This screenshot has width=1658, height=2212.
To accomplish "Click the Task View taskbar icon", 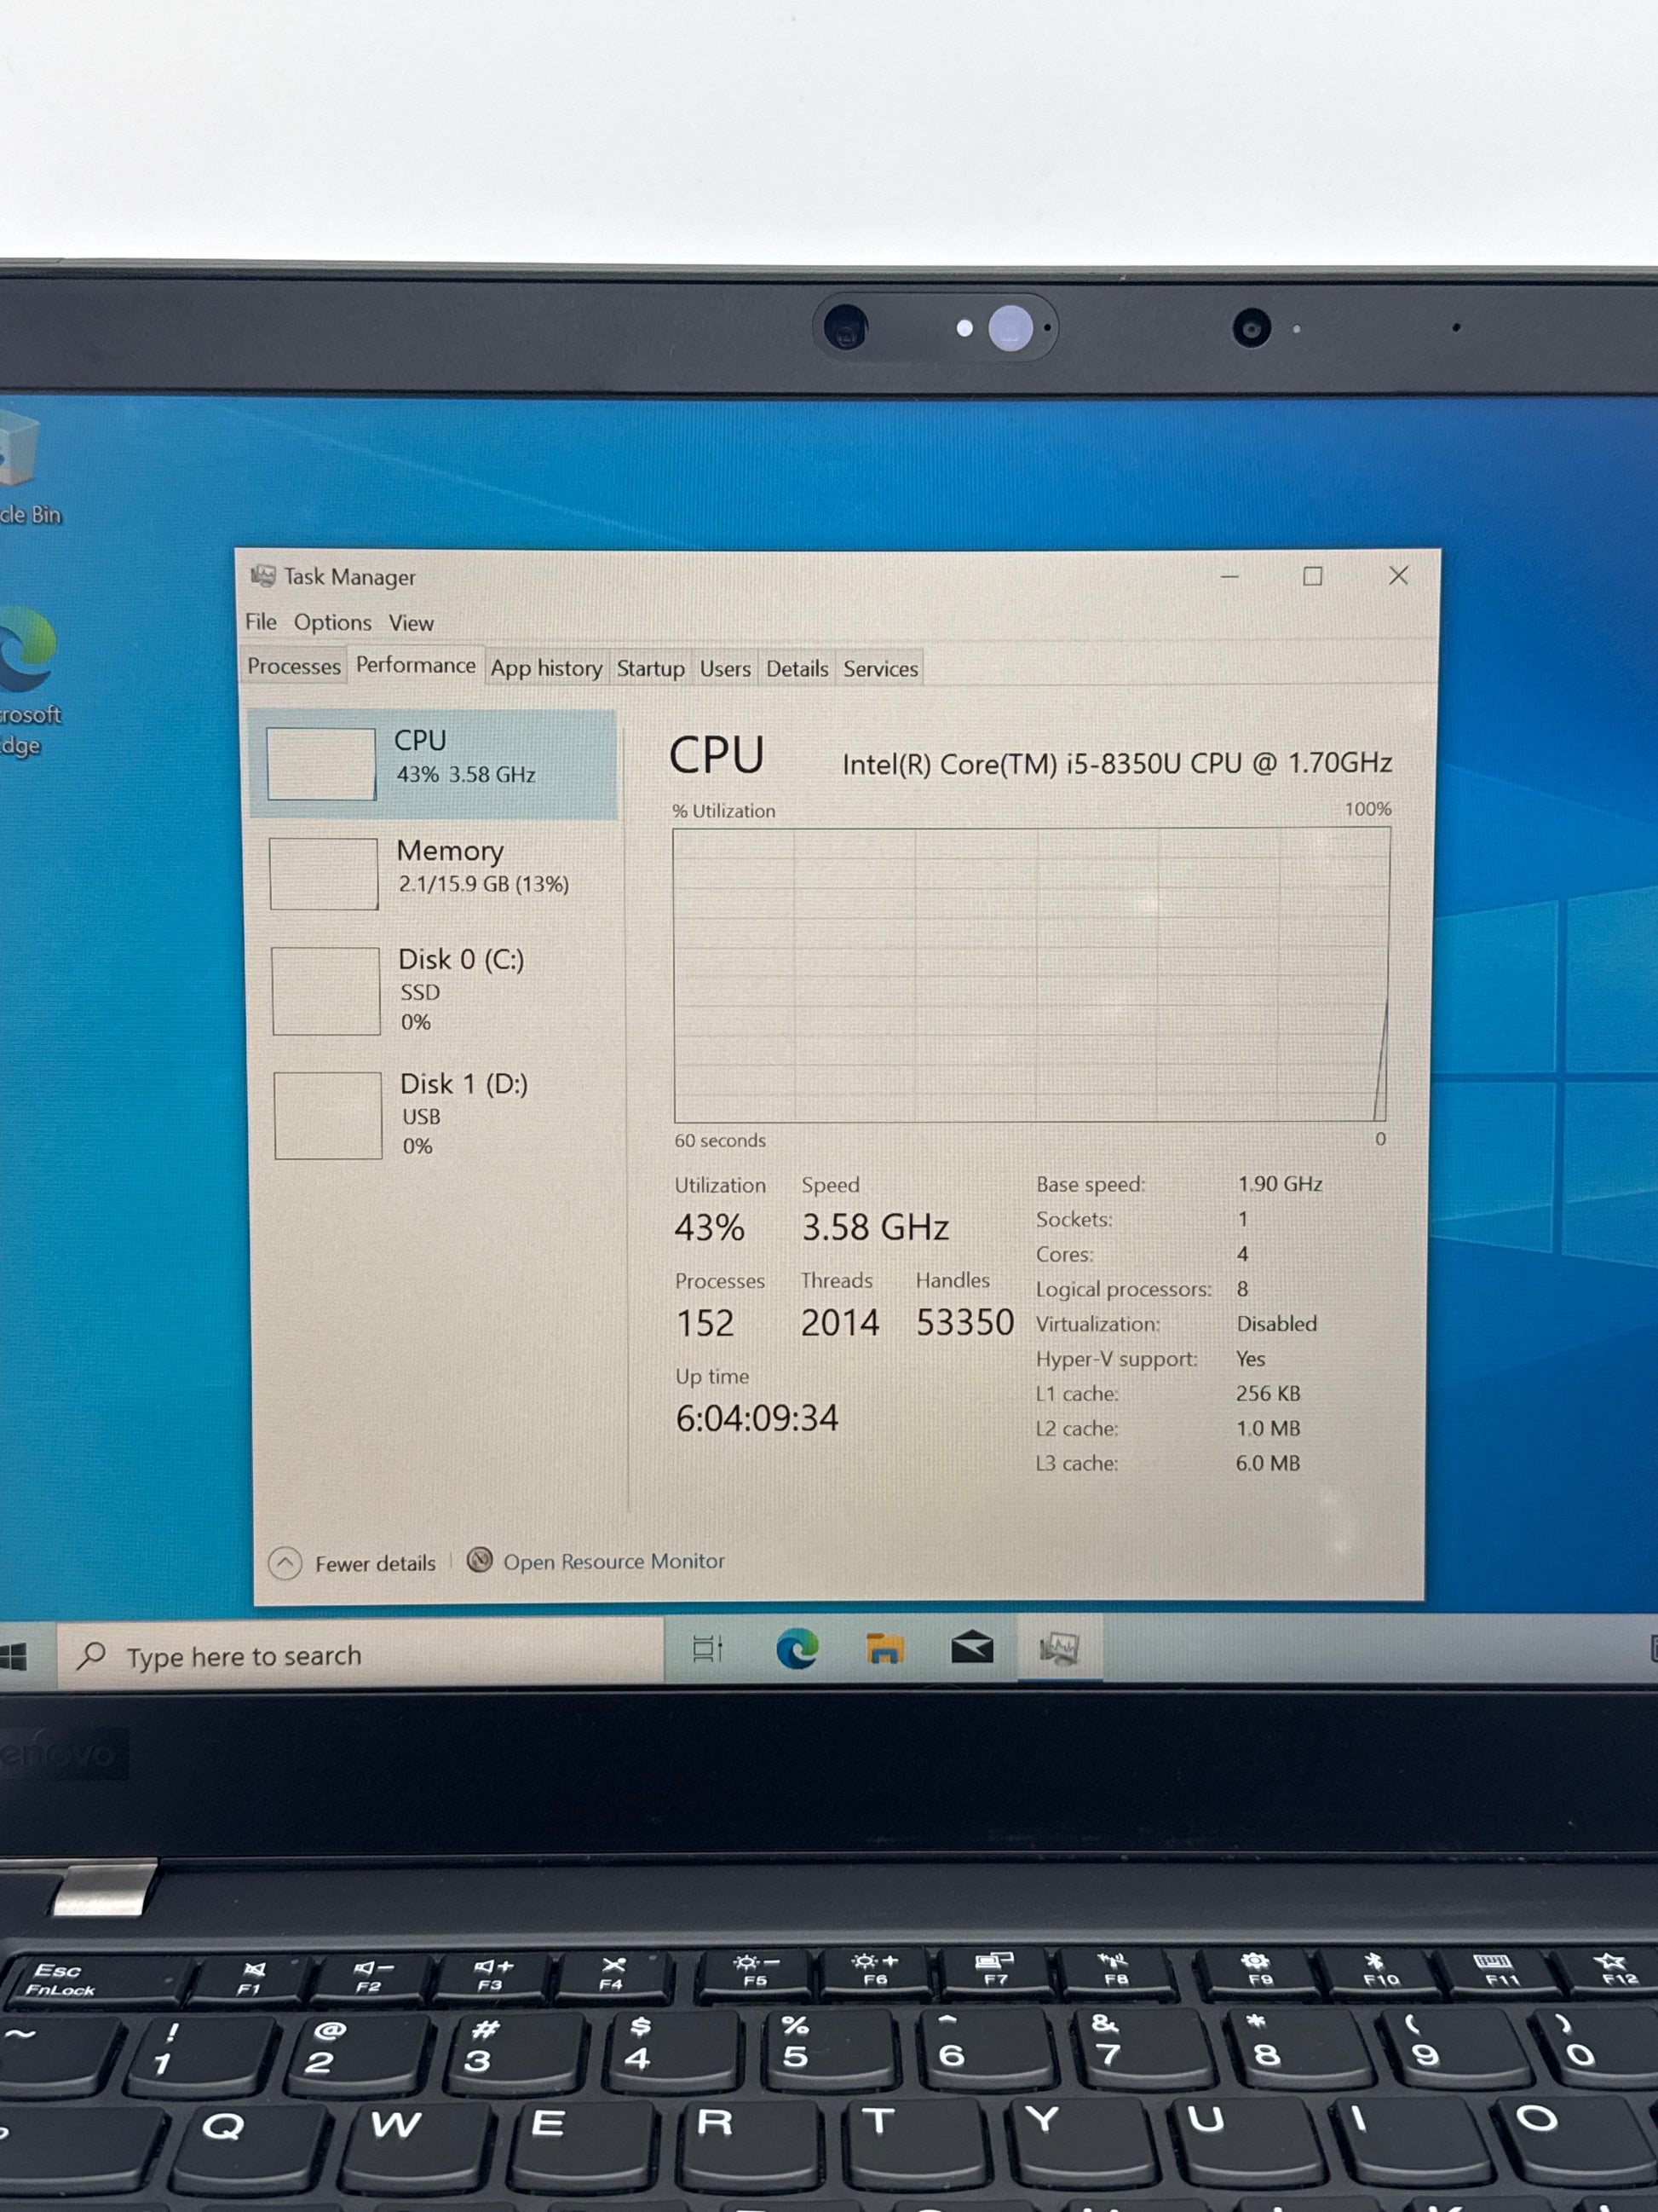I will click(x=706, y=1649).
